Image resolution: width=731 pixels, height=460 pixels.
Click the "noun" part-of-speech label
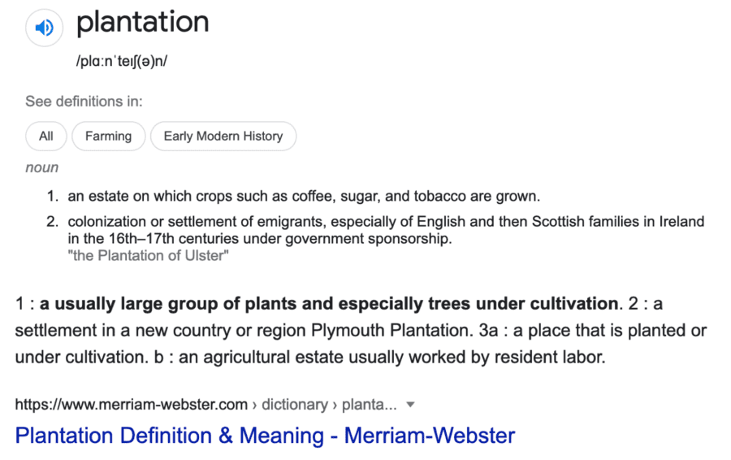click(x=42, y=167)
